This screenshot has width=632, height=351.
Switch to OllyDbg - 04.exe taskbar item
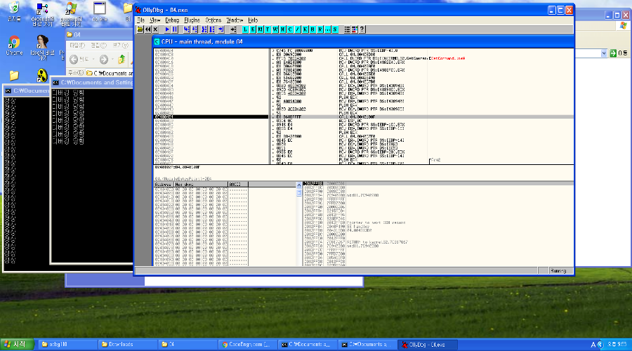point(427,345)
